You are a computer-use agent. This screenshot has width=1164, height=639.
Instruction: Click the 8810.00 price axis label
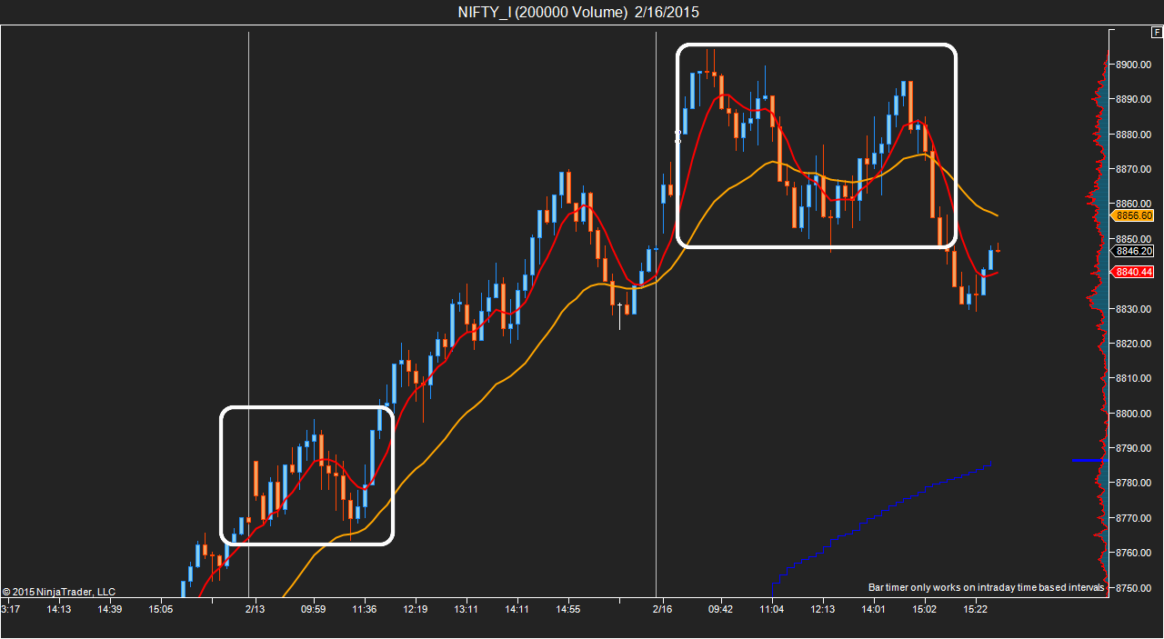coord(1134,378)
